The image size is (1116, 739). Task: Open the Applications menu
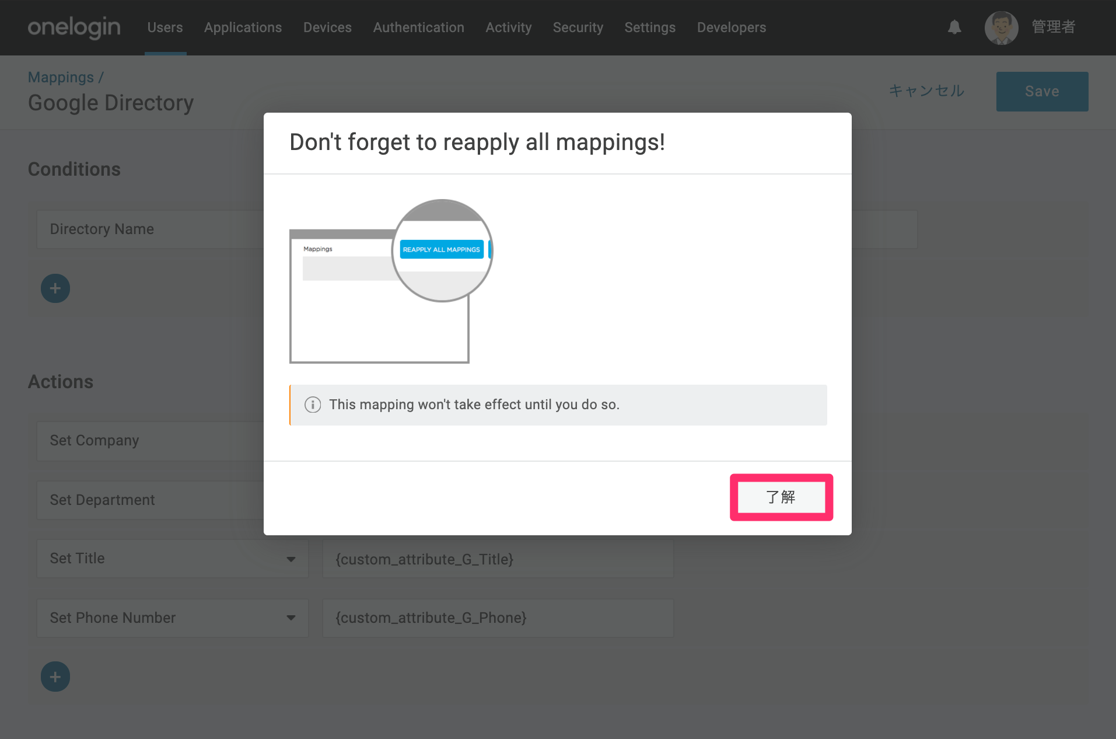tap(243, 27)
